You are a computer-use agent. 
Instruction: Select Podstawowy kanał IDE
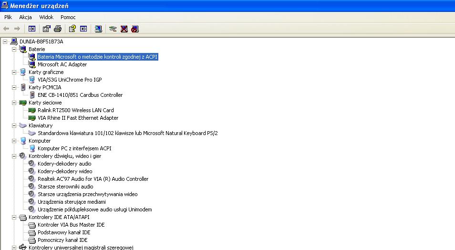(x=64, y=232)
